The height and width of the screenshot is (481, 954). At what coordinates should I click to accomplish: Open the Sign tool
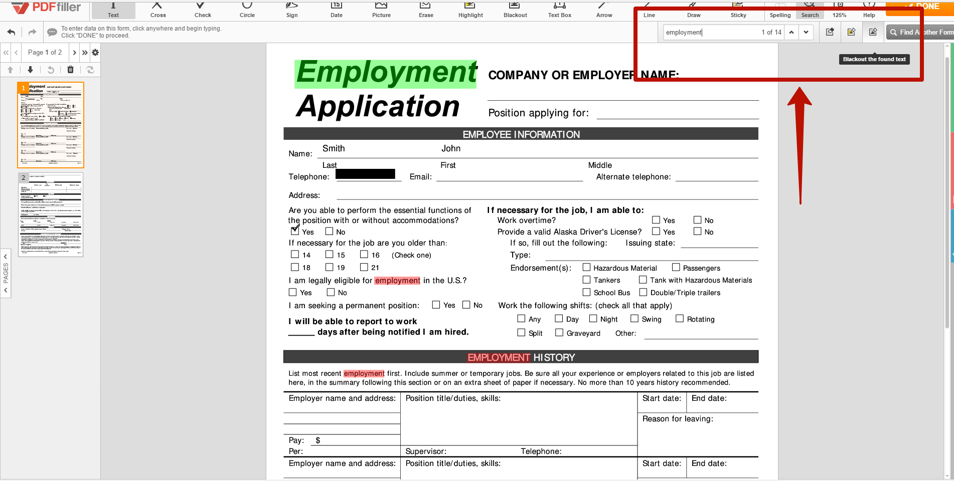tap(292, 10)
